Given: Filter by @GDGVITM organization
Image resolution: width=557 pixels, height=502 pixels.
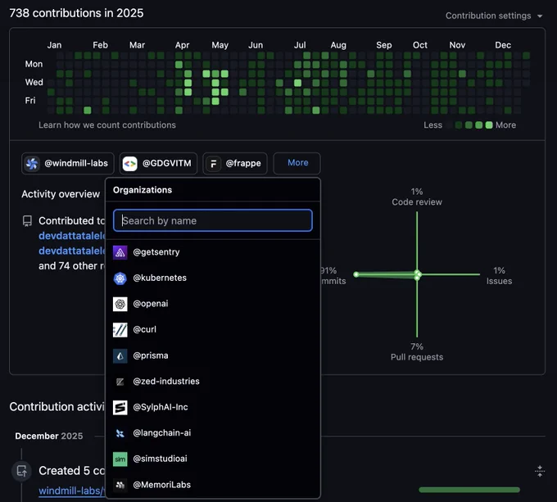Looking at the screenshot, I should coord(158,163).
